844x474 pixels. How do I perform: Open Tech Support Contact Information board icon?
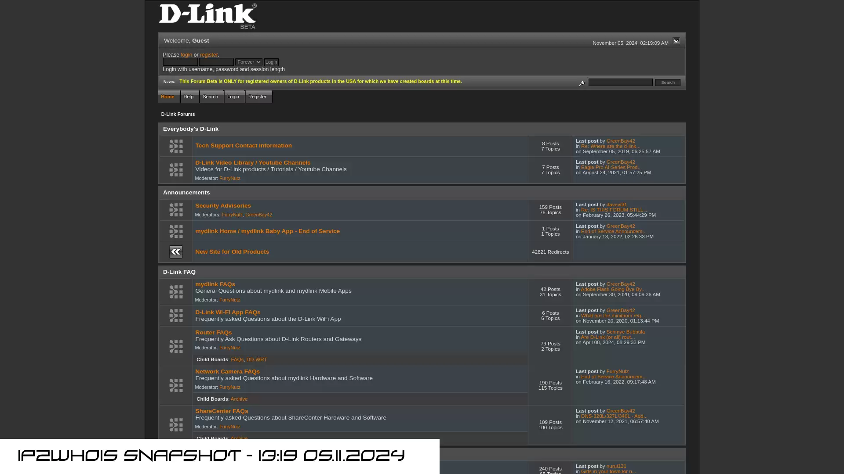click(x=176, y=146)
